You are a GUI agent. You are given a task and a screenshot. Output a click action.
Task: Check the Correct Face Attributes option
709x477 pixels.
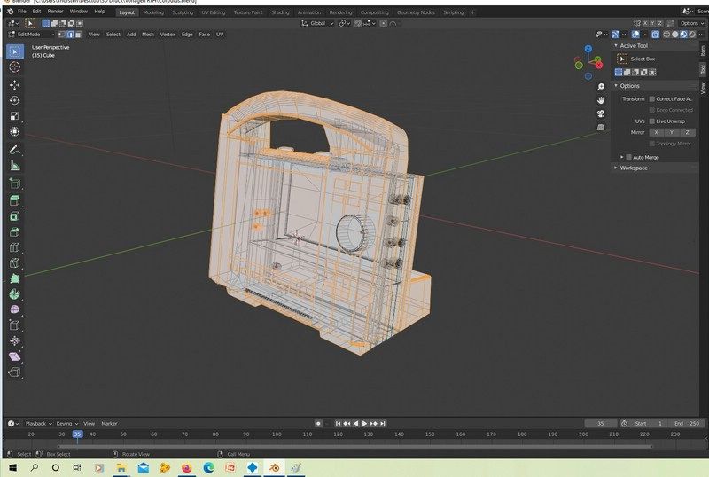click(x=652, y=98)
